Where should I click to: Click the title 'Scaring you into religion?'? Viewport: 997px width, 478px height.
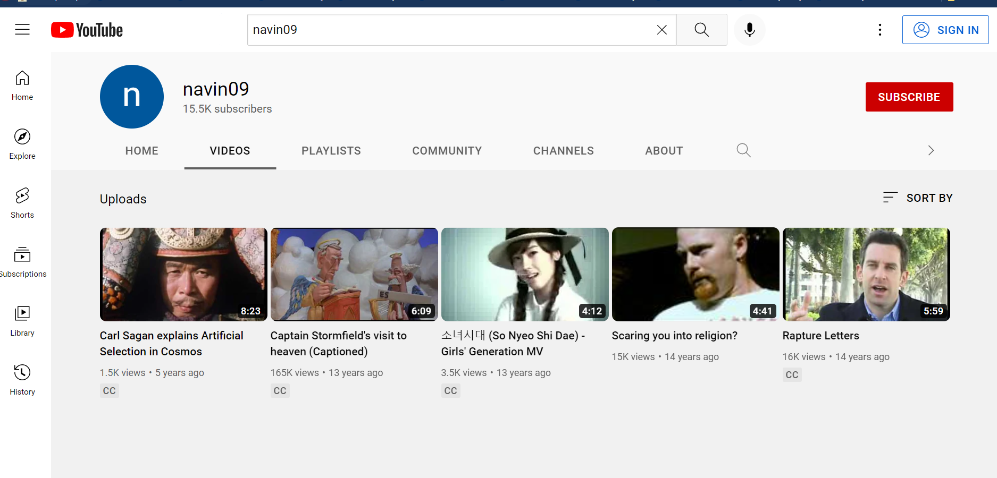pyautogui.click(x=675, y=336)
